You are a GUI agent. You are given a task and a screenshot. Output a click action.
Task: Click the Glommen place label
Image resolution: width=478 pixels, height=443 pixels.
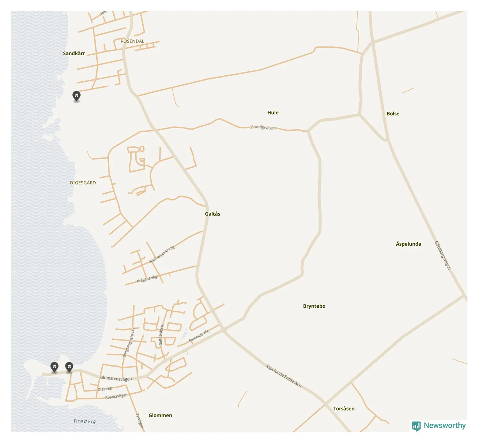[160, 415]
